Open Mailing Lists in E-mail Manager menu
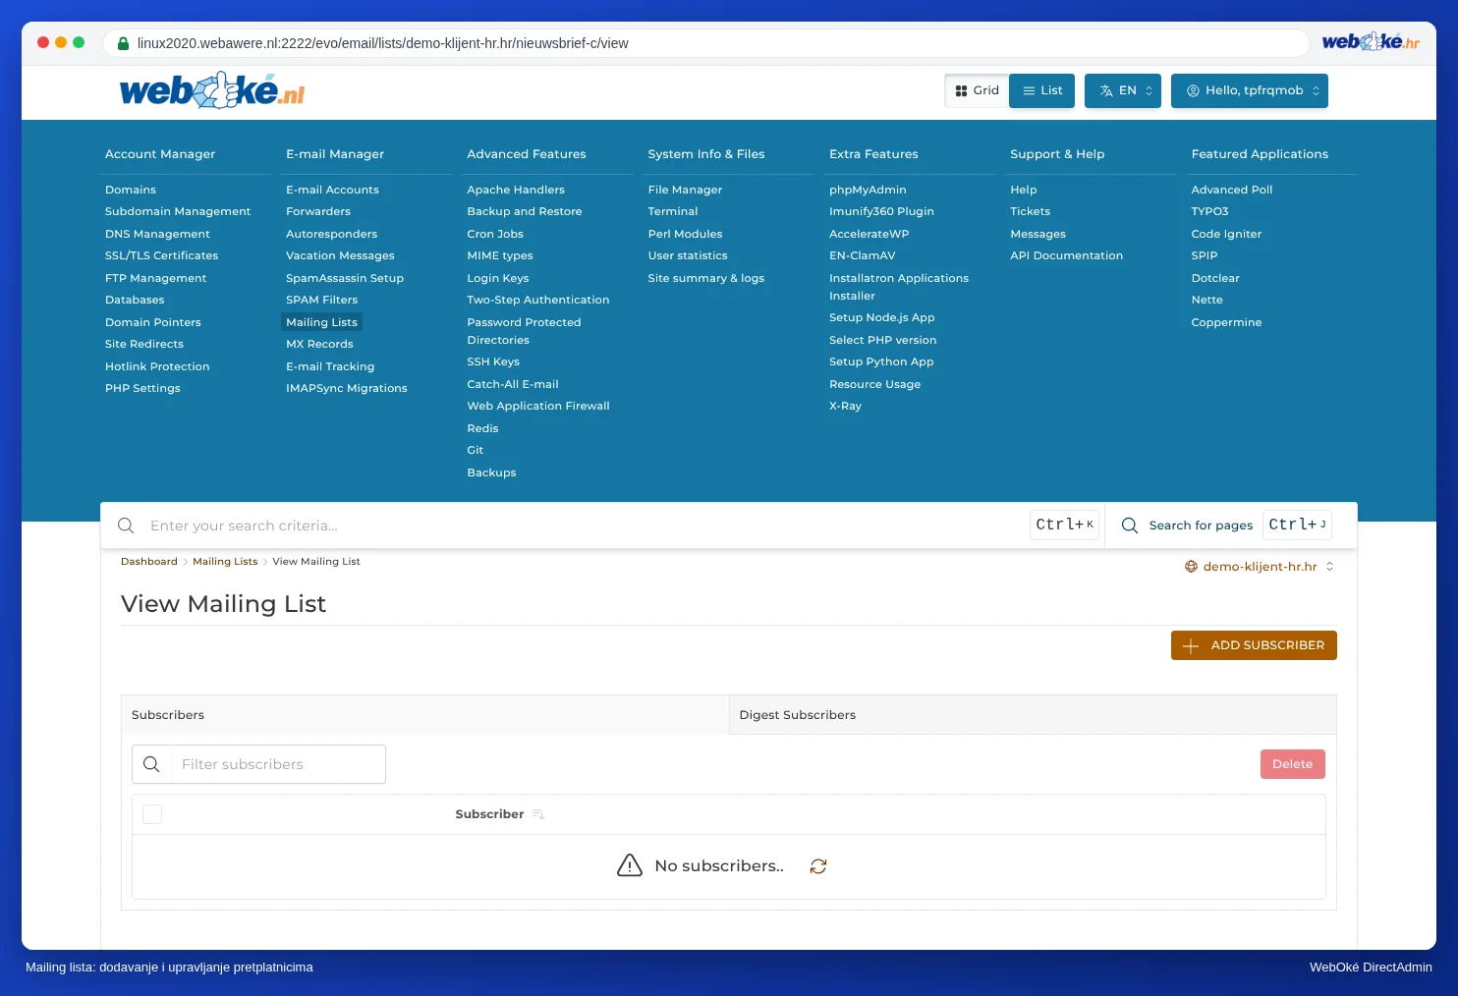The image size is (1458, 996). tap(322, 322)
